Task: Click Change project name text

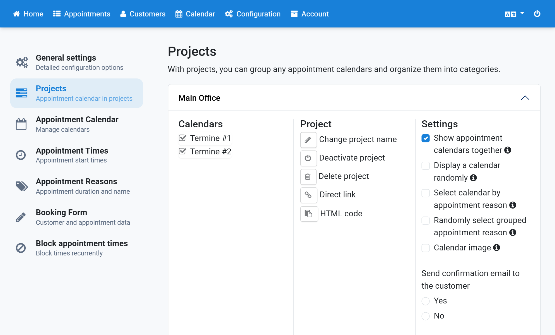Action: point(358,139)
